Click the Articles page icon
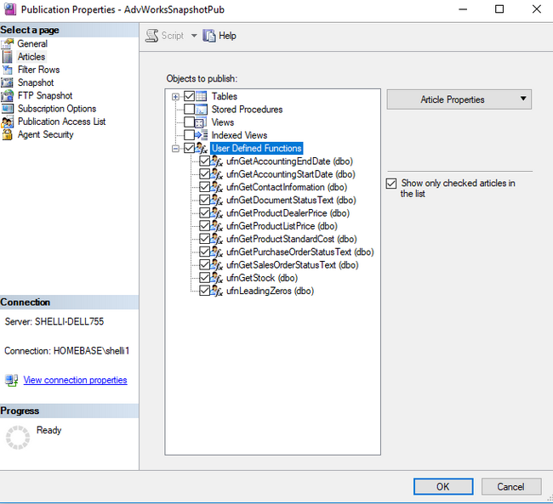553x504 pixels. point(7,57)
